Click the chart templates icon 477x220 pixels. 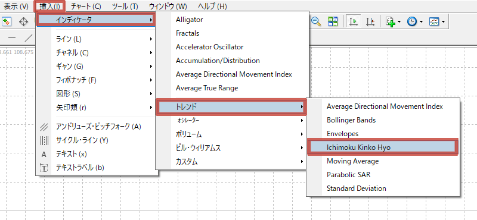click(434, 21)
